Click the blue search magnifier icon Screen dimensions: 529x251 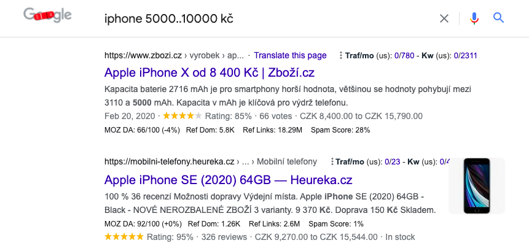(x=498, y=18)
